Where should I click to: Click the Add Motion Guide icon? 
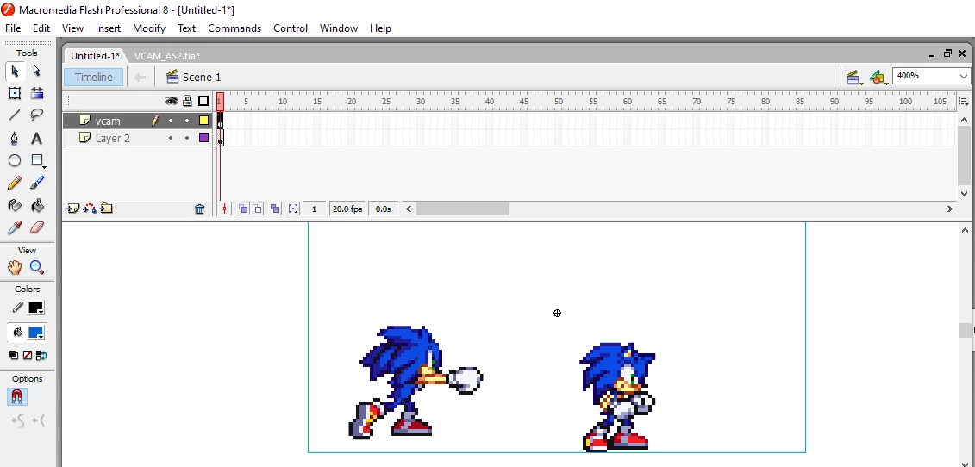click(x=90, y=209)
